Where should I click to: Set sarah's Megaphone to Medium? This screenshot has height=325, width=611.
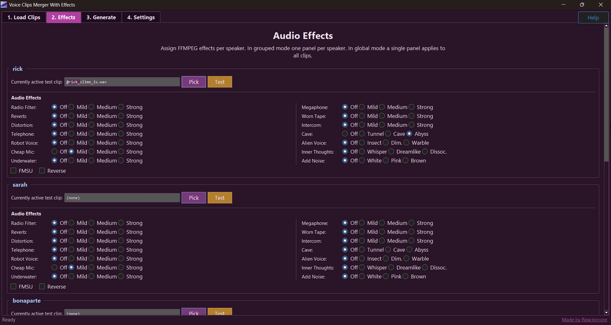tap(382, 223)
